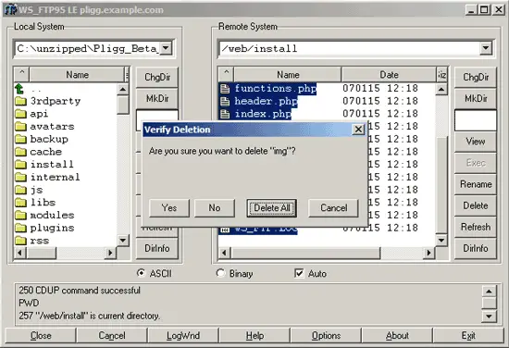Select the backup folder icon
The width and height of the screenshot is (509, 348).
point(20,139)
